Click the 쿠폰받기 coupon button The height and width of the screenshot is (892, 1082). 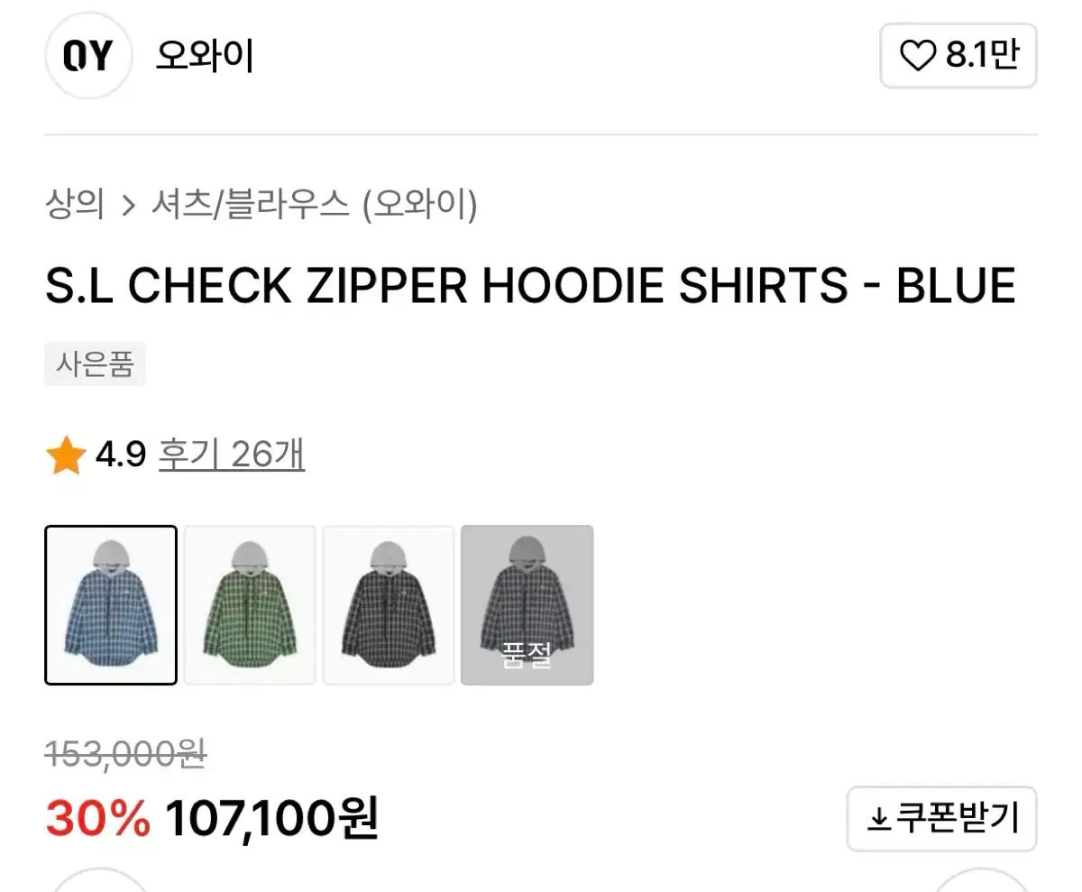941,819
